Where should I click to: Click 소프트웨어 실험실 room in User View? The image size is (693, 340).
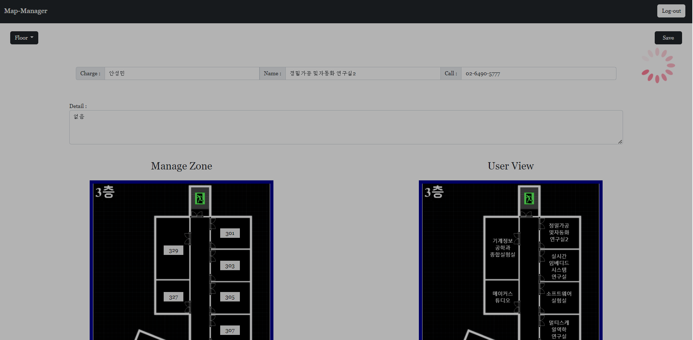click(559, 297)
